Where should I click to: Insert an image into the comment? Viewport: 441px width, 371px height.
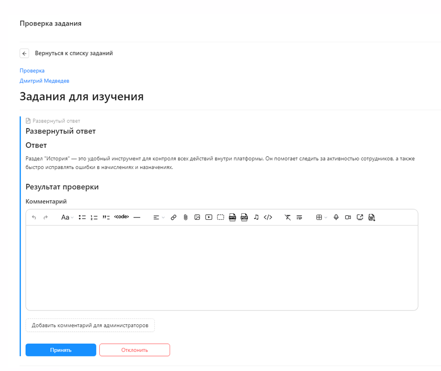tap(197, 217)
